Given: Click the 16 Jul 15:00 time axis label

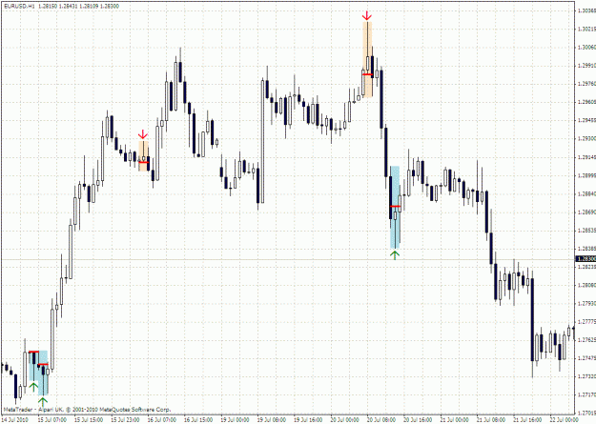Looking at the screenshot, I should point(198,420).
